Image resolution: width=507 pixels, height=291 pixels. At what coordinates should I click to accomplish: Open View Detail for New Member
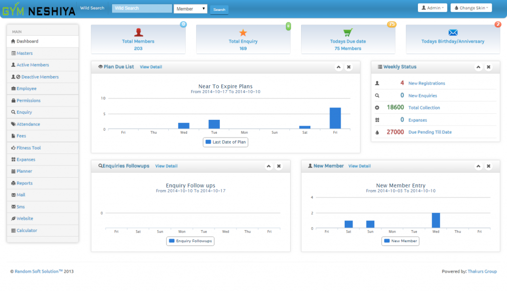[359, 166]
